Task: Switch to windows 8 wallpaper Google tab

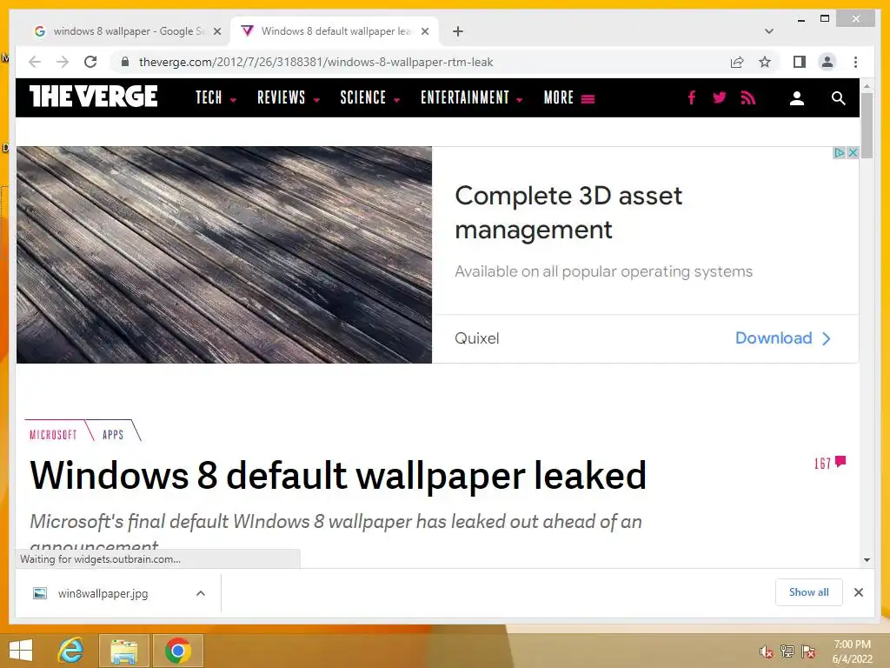Action: point(126,31)
